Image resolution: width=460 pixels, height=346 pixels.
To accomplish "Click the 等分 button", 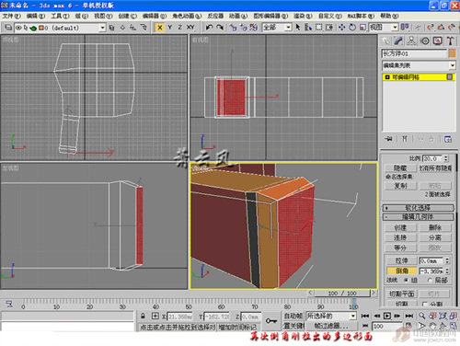I will (400, 248).
